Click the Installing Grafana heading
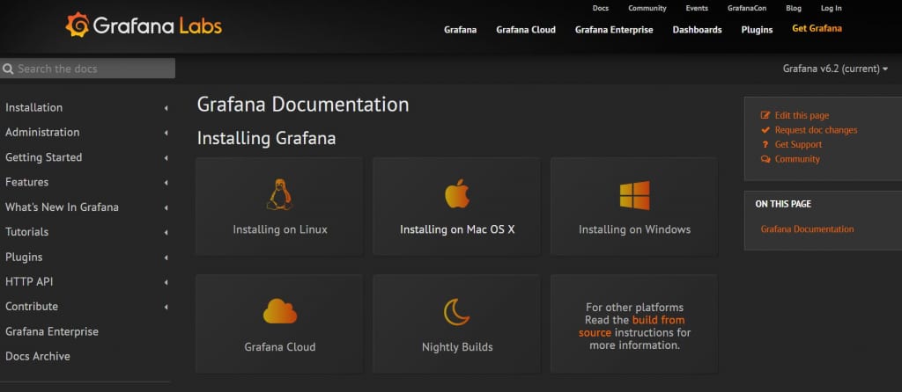Viewport: 902px width, 392px height. click(x=266, y=139)
